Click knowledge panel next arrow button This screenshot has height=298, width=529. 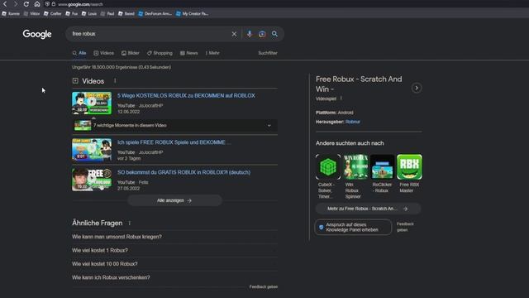(x=417, y=89)
